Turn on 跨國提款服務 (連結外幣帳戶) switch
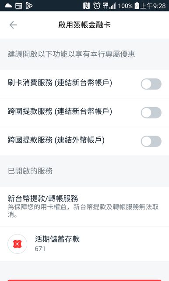This screenshot has height=281, width=169. pyautogui.click(x=151, y=141)
